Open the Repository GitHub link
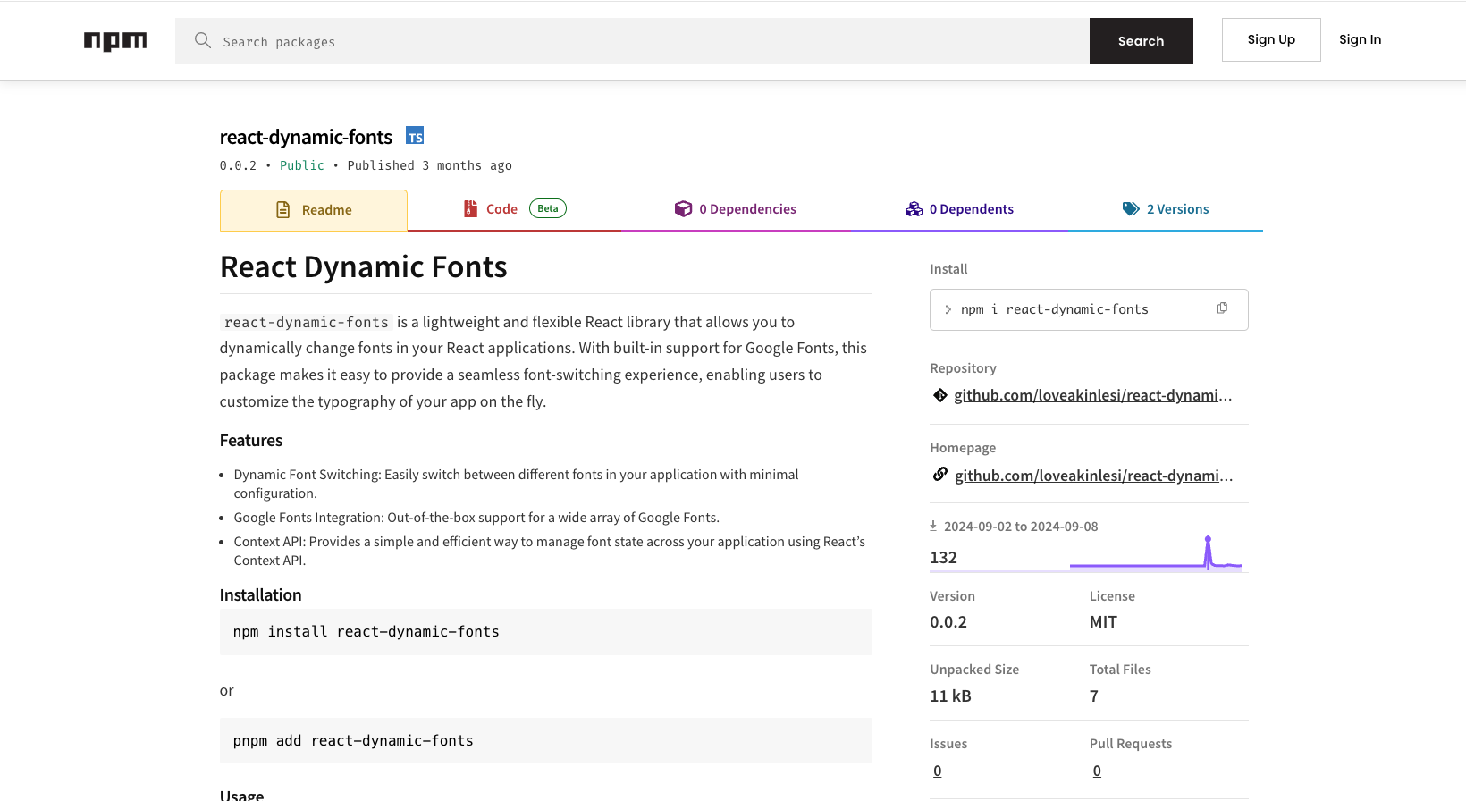The image size is (1466, 801). pos(1093,395)
